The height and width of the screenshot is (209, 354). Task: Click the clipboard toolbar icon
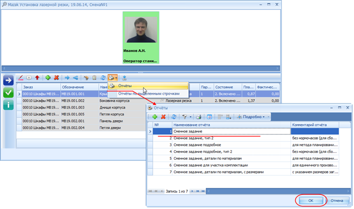tap(94, 78)
